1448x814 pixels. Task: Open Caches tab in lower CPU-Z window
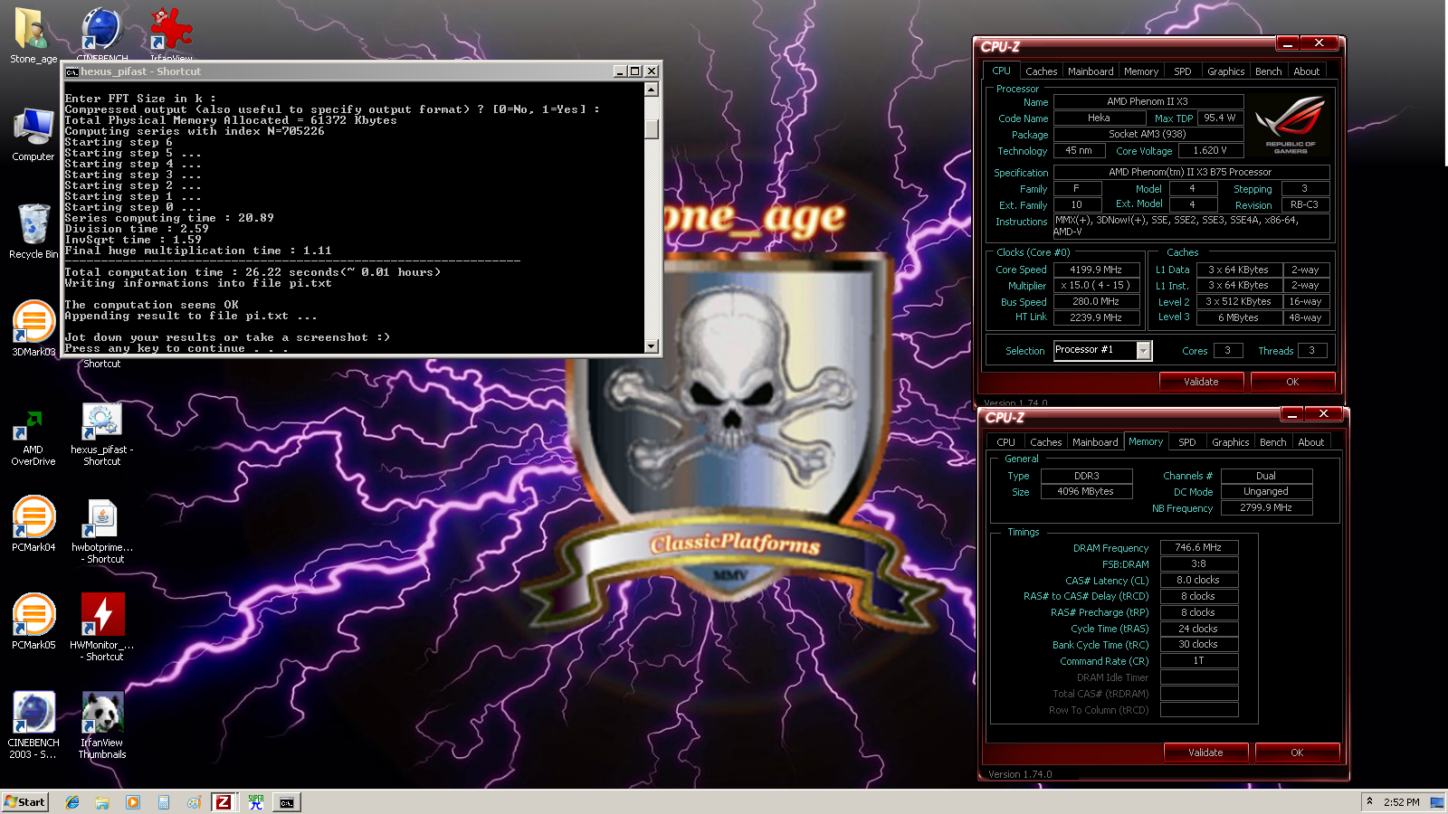1045,442
